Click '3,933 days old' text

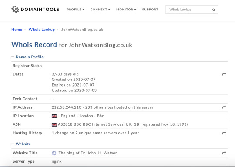pos(65,74)
